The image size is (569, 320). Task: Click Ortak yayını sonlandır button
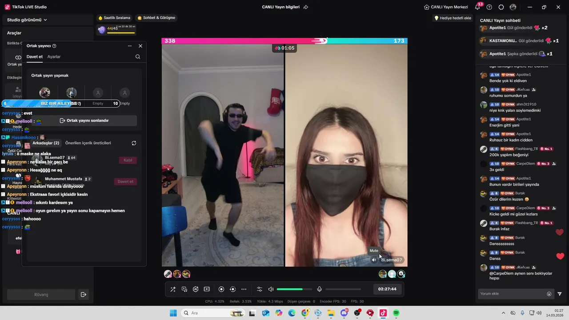(84, 120)
